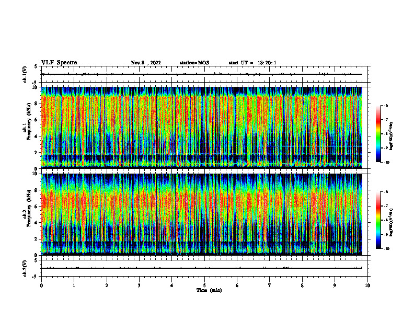Click the "station=MOS" header label
Screen dimensions: 414x320
[194, 63]
